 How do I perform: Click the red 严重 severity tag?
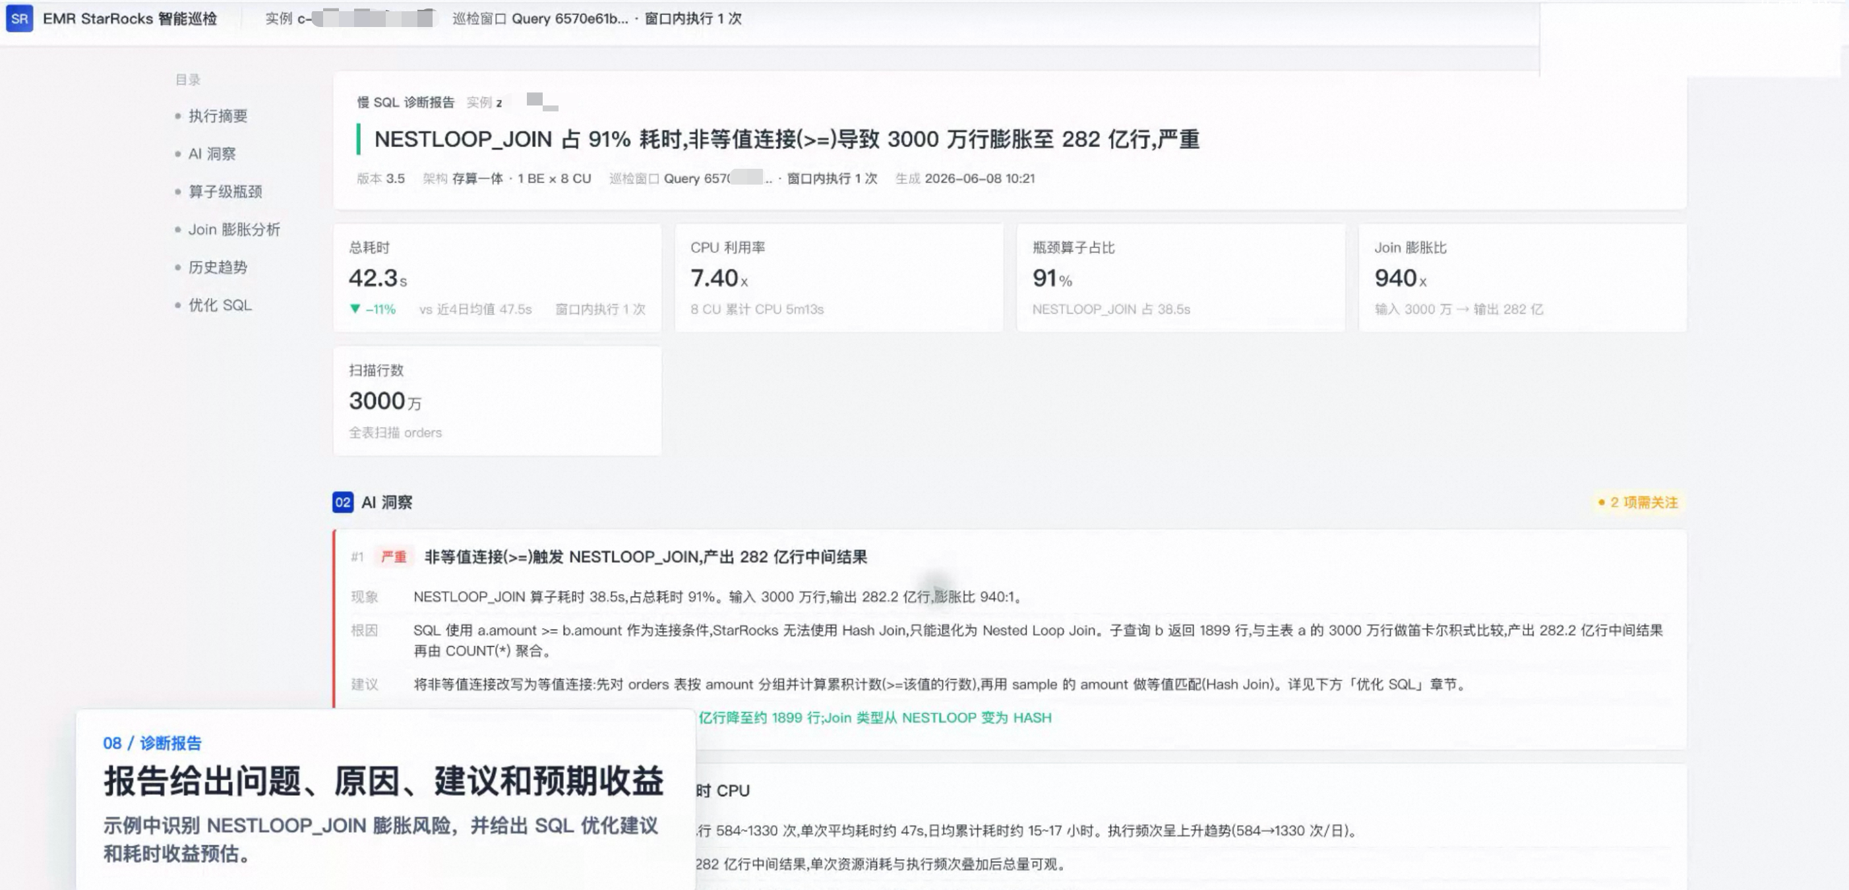point(394,557)
